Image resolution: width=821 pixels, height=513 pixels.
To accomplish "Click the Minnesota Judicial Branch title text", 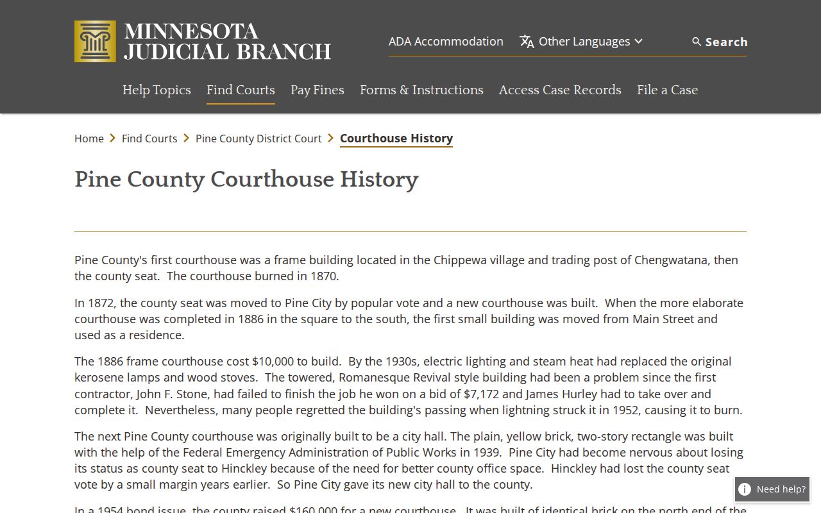I will click(227, 42).
